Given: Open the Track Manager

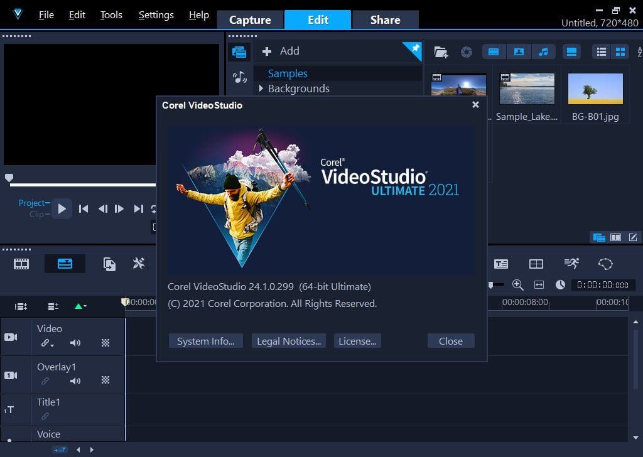Looking at the screenshot, I should (x=53, y=306).
